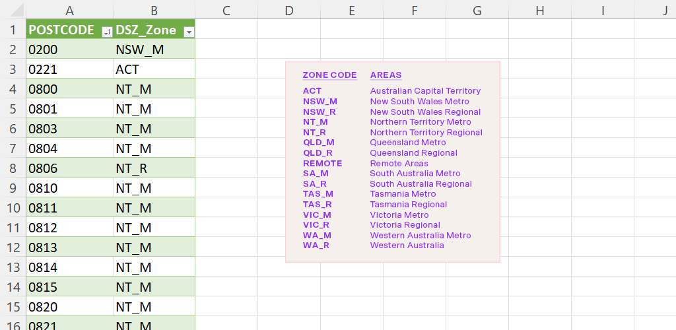Screen dimensions: 676x330
Task: Click the VIC_R zone code in legend
Action: [316, 225]
